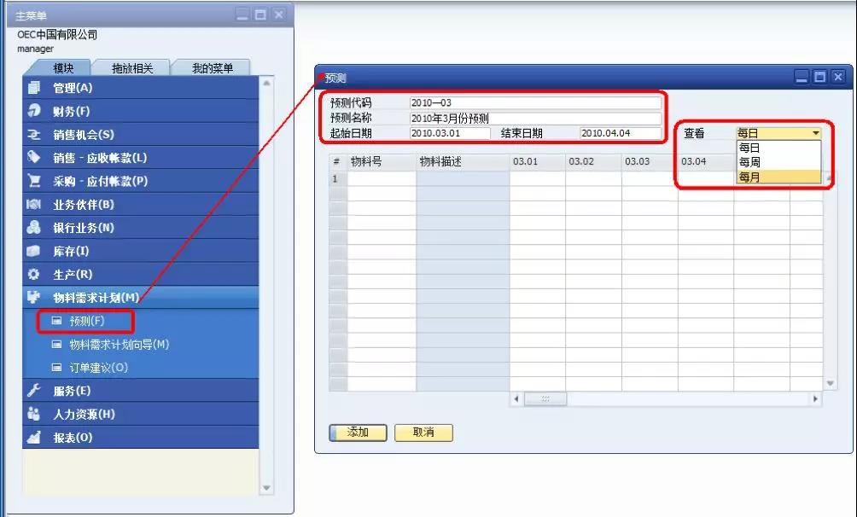857x517 pixels.
Task: Click the 预测名称 input field
Action: pyautogui.click(x=534, y=119)
